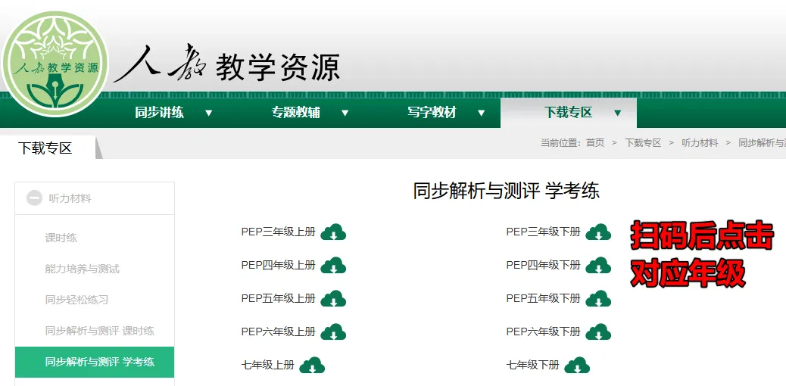Download PEP三年级下册 via cloud icon
786x386 pixels.
[x=598, y=232]
